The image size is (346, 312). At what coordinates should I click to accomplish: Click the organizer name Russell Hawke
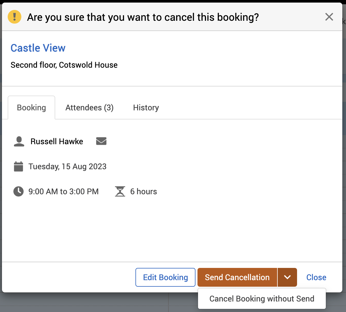point(57,141)
